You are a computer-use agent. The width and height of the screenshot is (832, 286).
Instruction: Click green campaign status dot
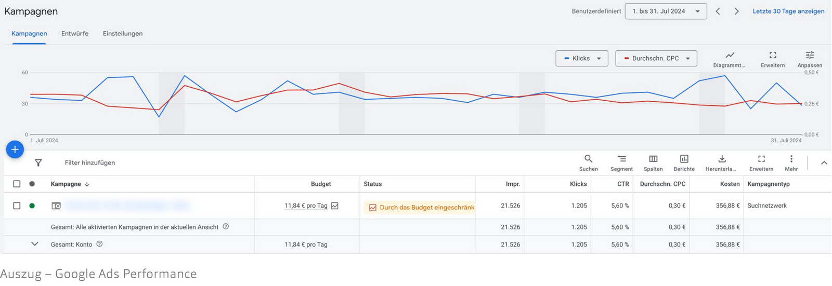[x=32, y=206]
